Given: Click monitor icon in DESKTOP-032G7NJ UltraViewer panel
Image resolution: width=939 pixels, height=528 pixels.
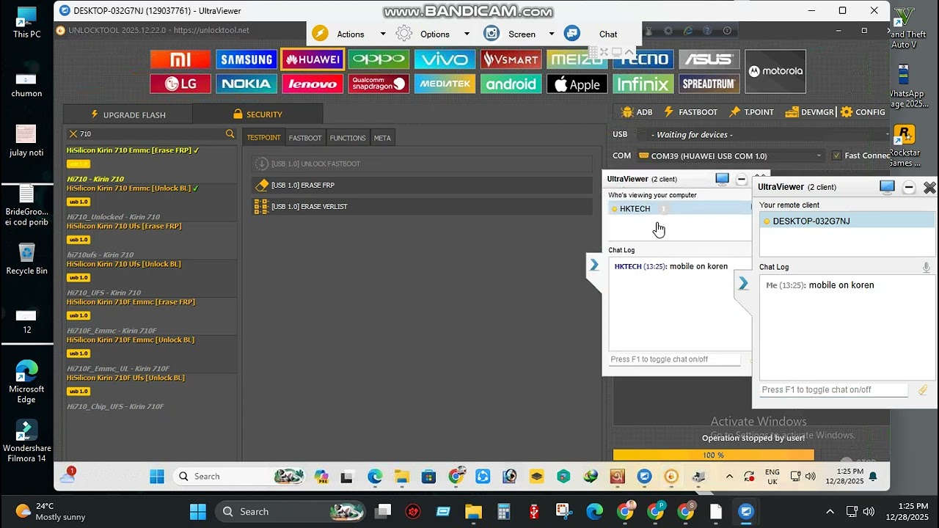Looking at the screenshot, I should click(x=887, y=187).
